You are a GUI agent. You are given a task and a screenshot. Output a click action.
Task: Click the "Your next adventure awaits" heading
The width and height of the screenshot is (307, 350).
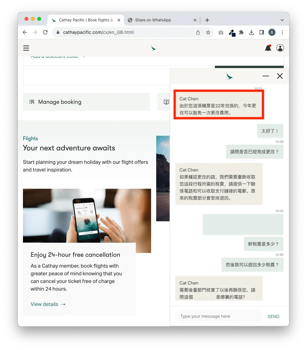coord(69,148)
